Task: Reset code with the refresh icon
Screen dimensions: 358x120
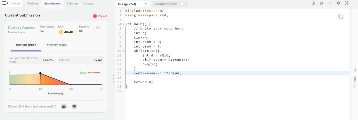Action: point(330,3)
